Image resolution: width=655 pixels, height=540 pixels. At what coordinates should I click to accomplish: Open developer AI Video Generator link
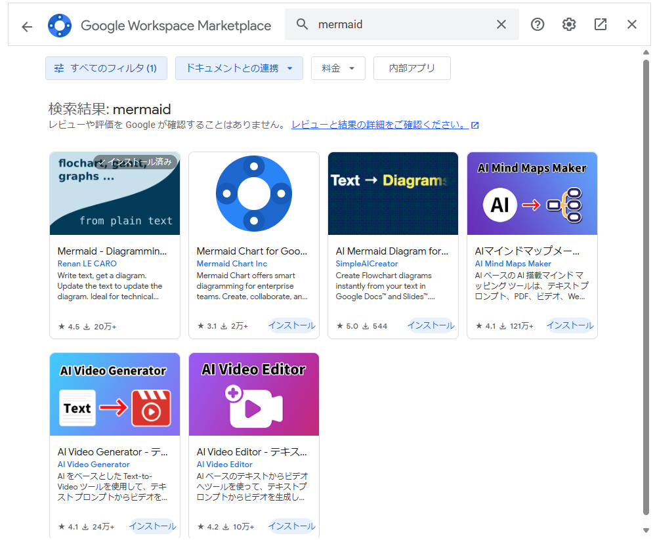point(94,465)
